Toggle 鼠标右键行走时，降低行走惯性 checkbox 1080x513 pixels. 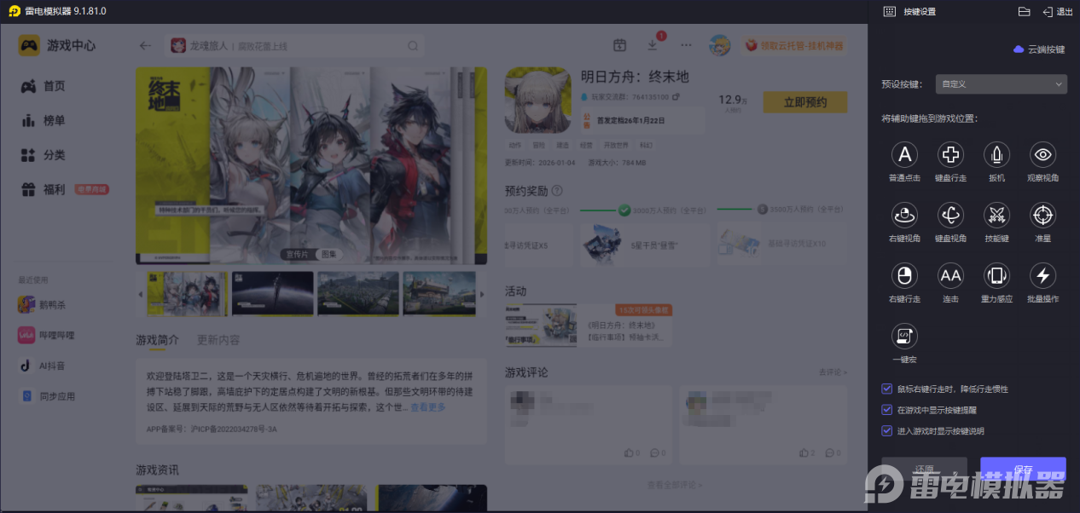point(887,389)
